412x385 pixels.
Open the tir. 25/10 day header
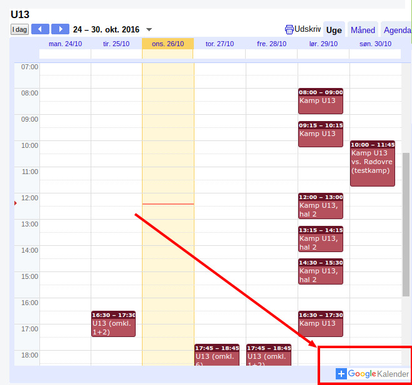[x=116, y=44]
